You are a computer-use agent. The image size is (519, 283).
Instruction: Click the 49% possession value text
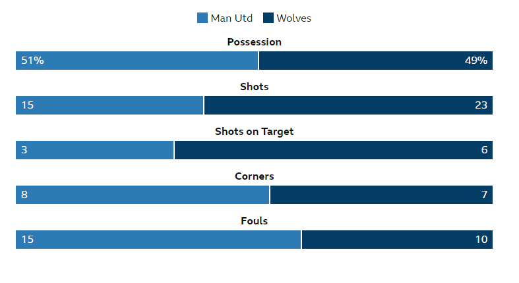point(475,61)
